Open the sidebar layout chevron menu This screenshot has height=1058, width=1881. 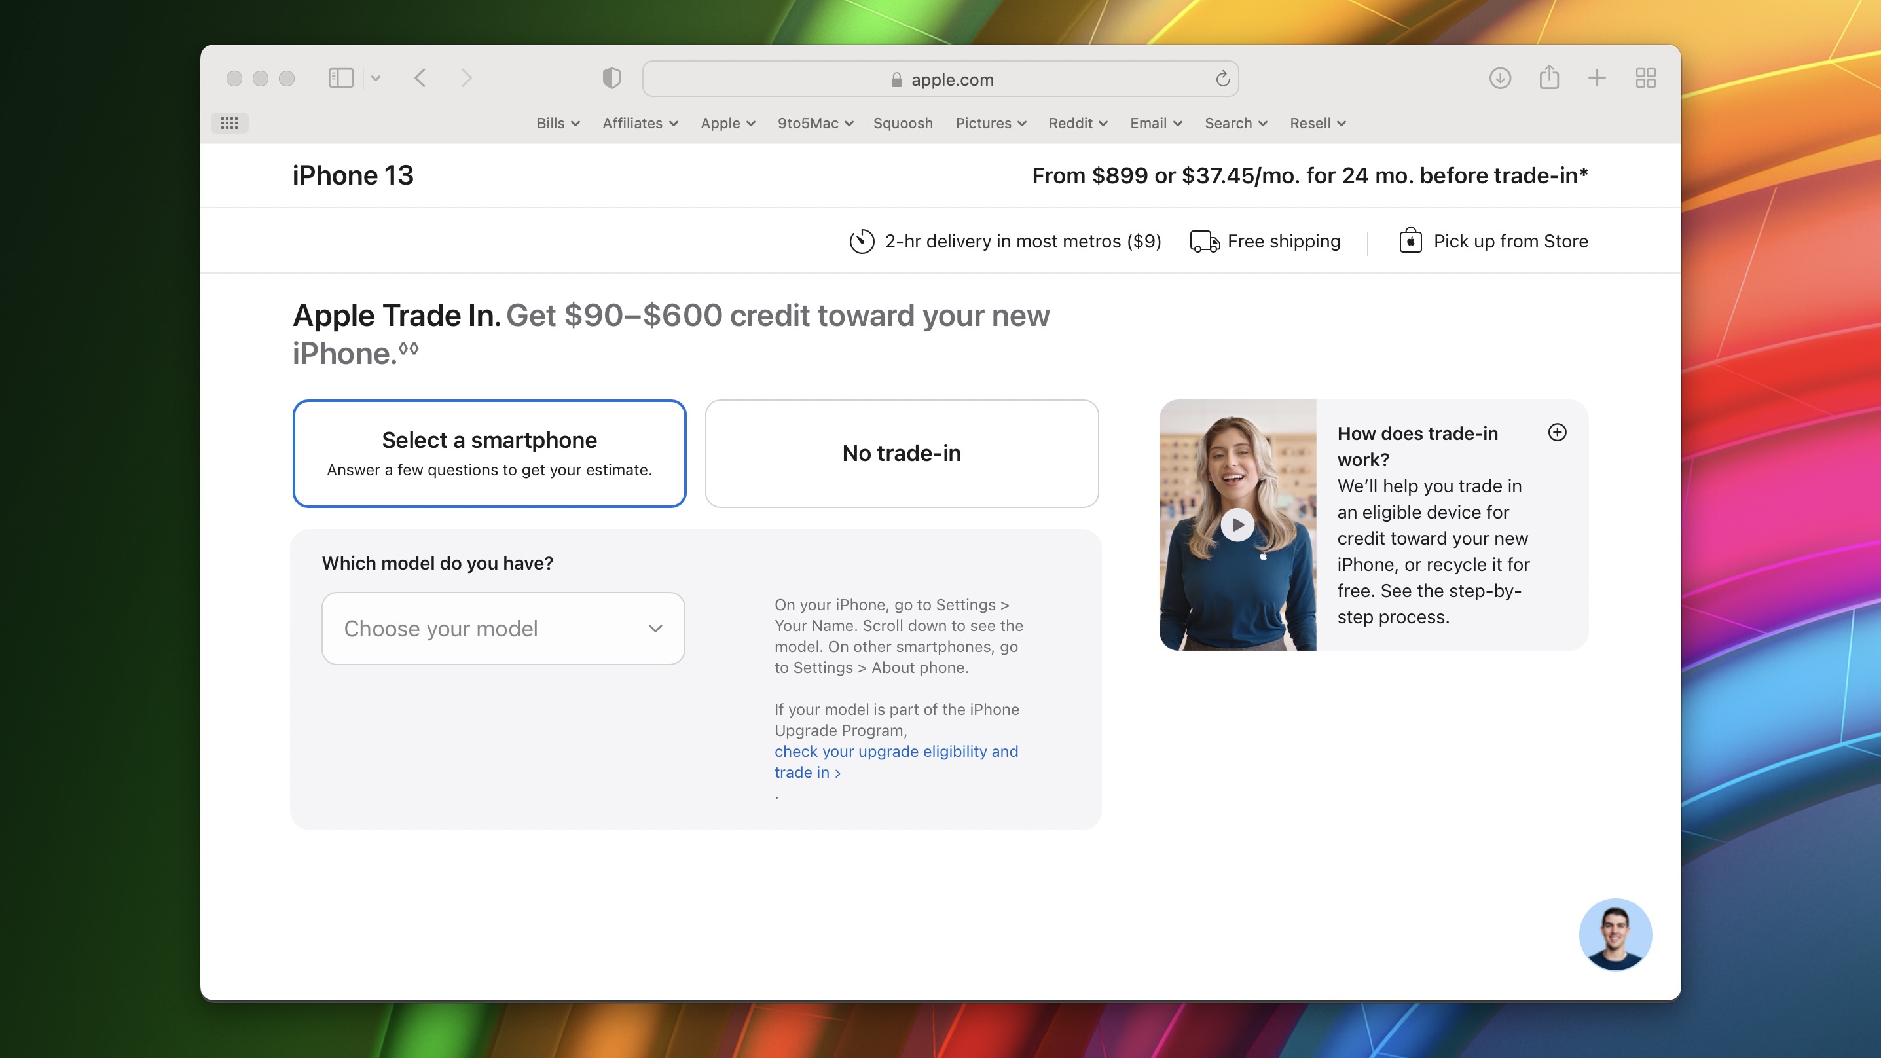[x=376, y=78]
